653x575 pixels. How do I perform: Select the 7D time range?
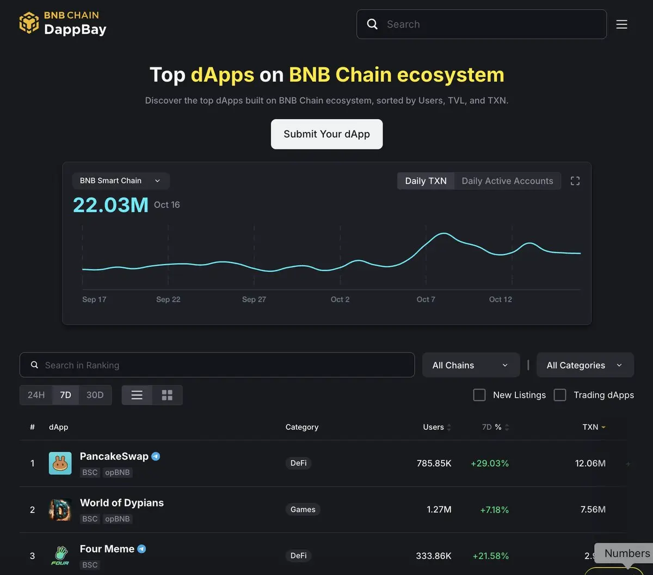66,395
